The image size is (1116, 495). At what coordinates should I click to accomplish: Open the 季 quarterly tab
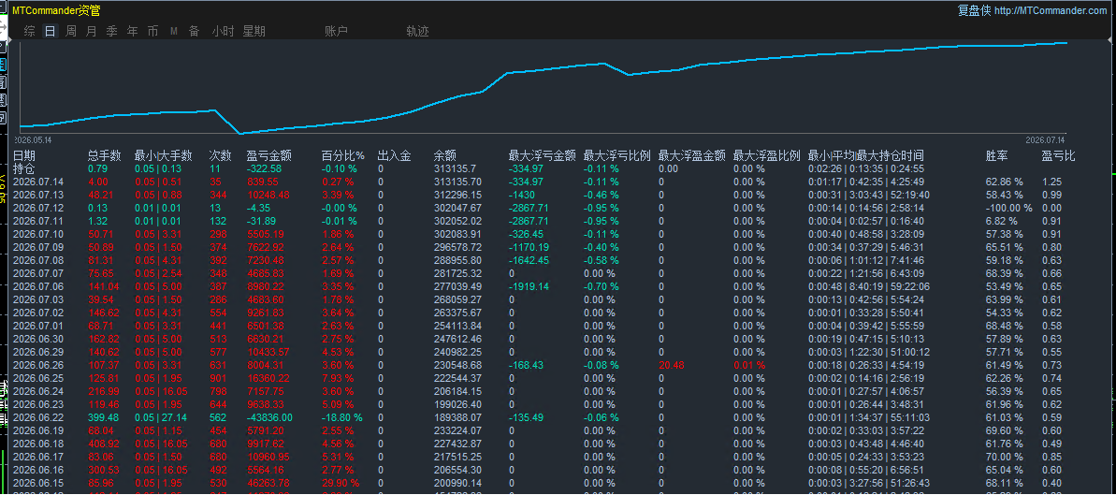(111, 31)
